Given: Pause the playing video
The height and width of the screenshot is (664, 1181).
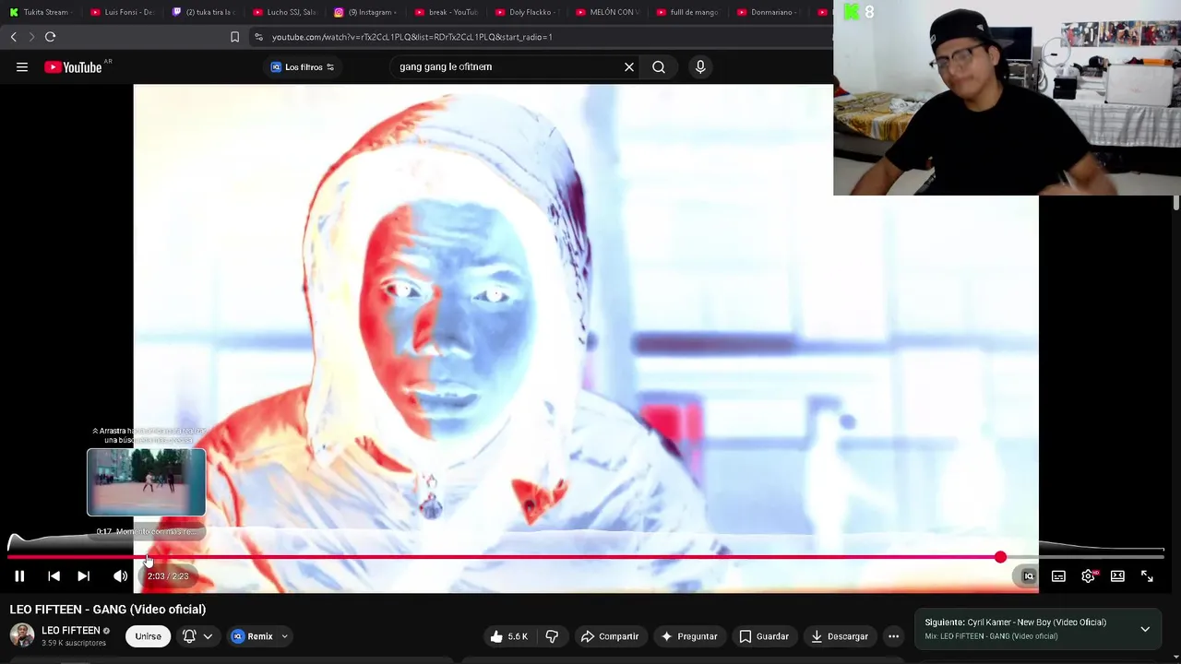Looking at the screenshot, I should [x=19, y=576].
